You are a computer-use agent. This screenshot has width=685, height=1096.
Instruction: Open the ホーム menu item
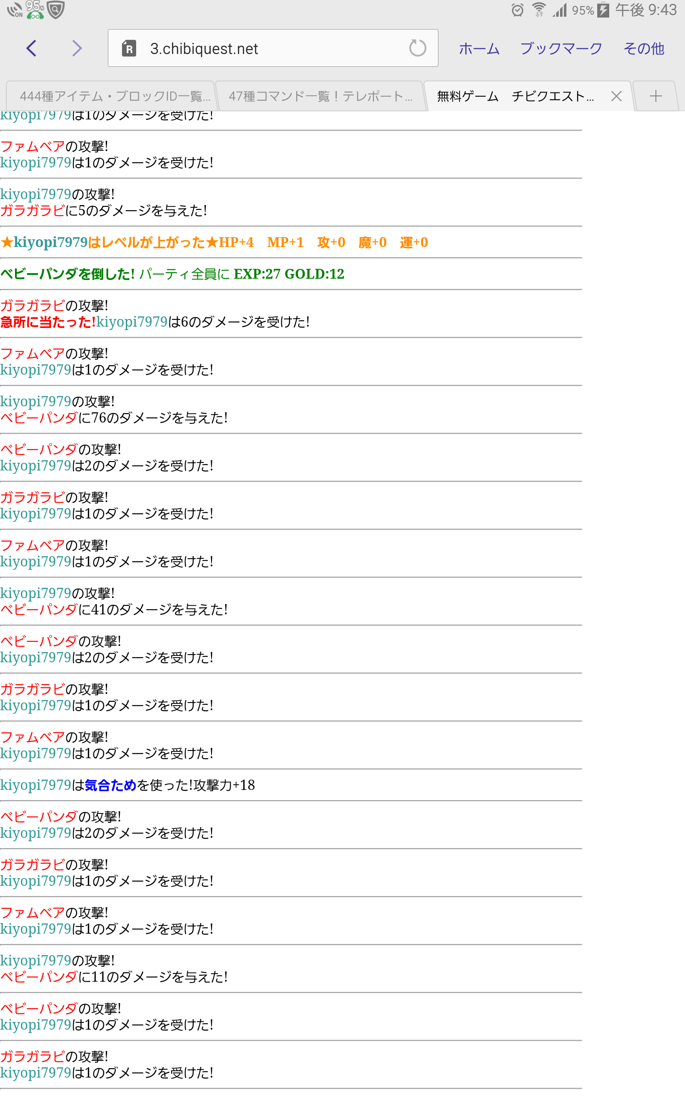[x=479, y=48]
